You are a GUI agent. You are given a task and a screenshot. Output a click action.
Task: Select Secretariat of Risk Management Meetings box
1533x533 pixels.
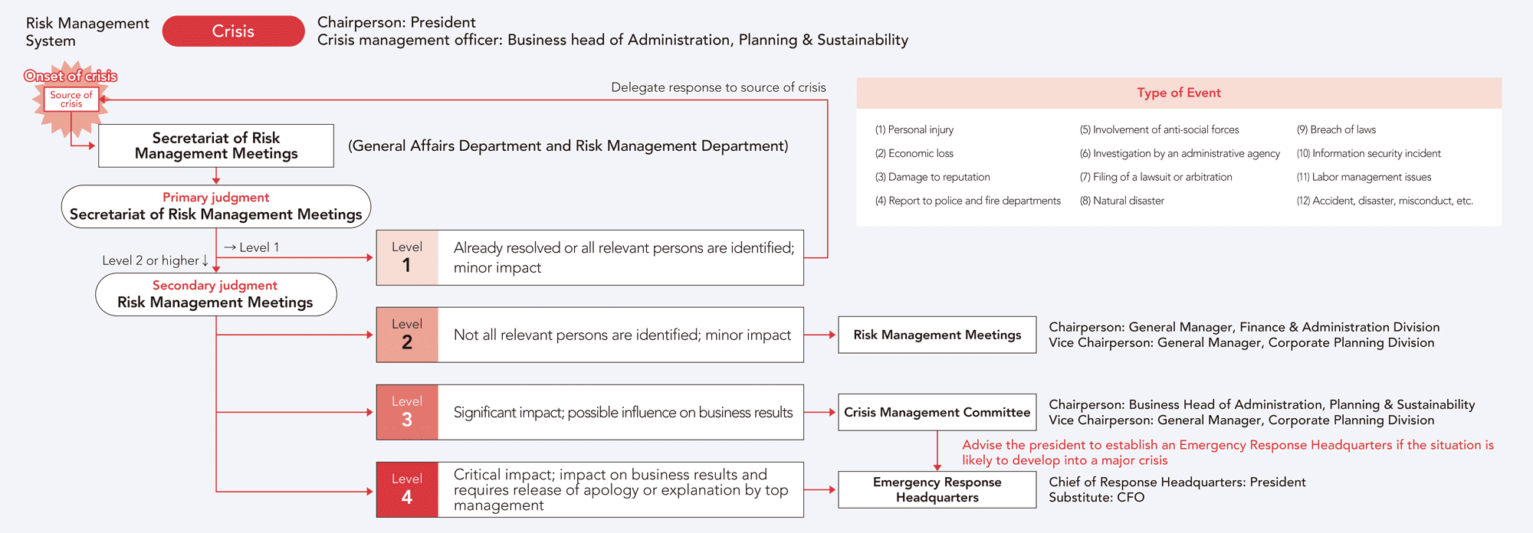point(216,146)
